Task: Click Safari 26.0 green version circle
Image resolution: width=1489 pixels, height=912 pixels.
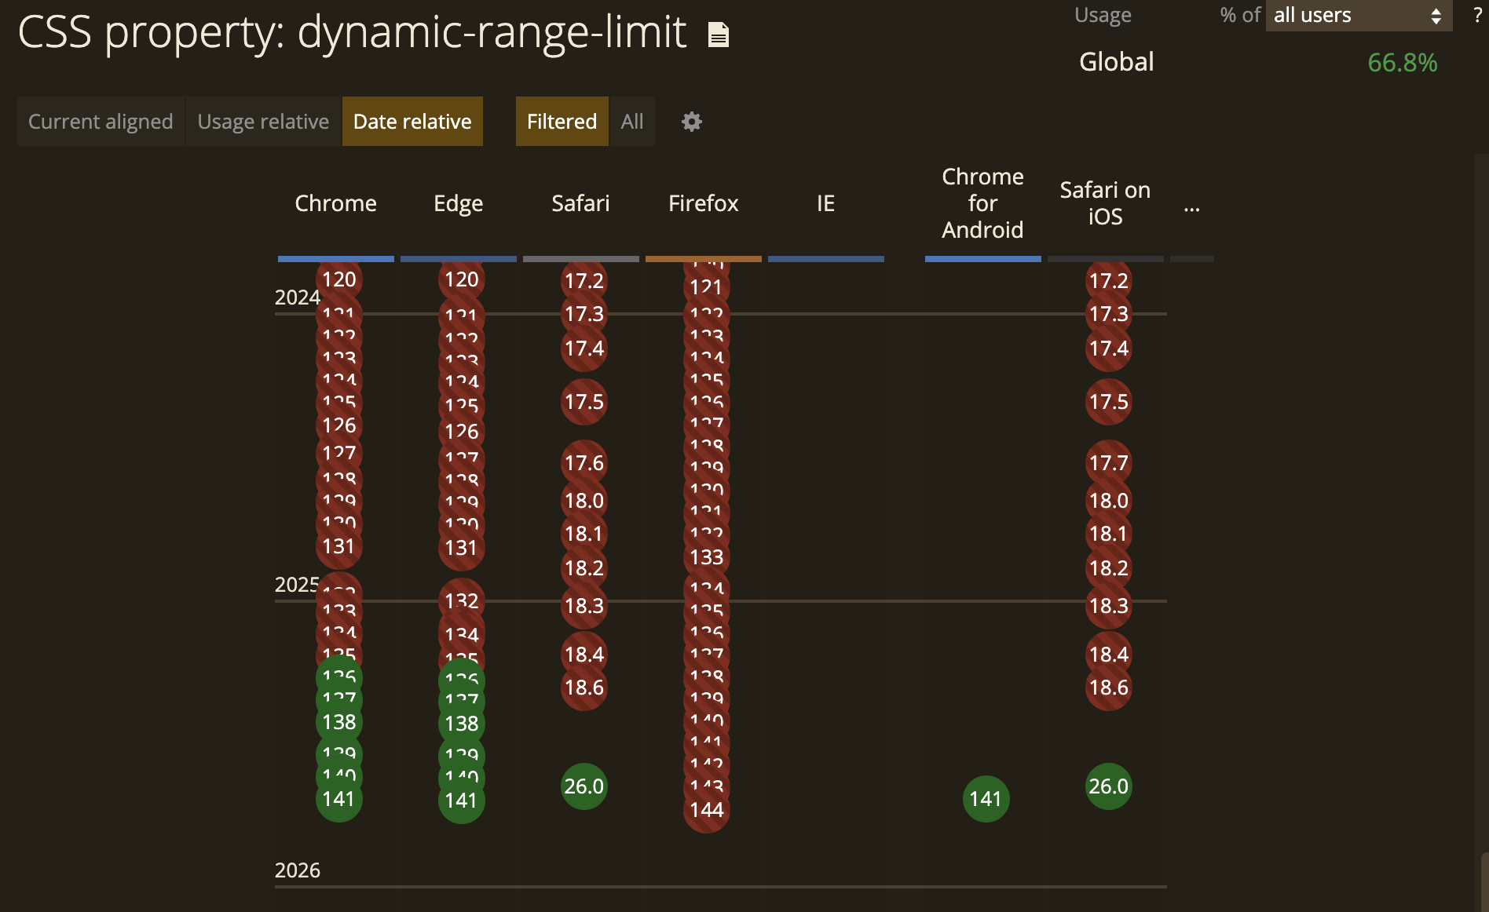Action: pyautogui.click(x=584, y=786)
